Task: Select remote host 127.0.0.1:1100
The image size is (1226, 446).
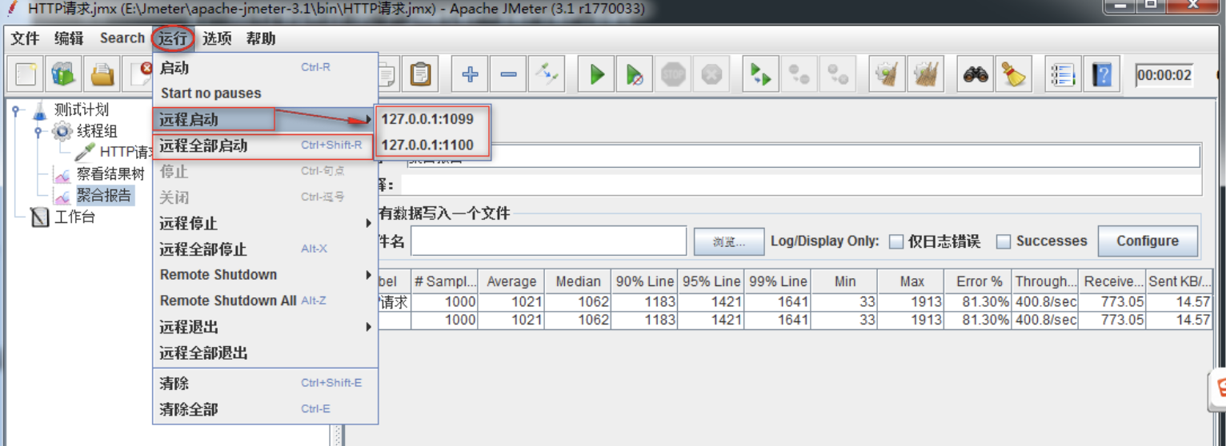Action: (x=433, y=145)
